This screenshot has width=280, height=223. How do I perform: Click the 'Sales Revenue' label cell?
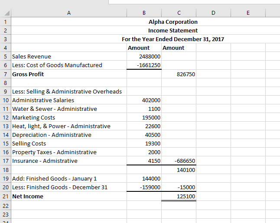pyautogui.click(x=69, y=56)
